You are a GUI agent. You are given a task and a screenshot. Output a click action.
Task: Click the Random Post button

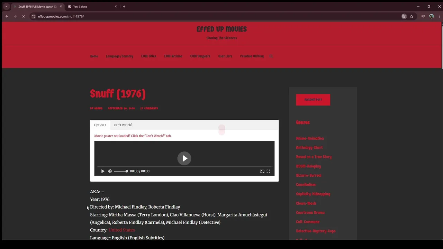coord(313,100)
